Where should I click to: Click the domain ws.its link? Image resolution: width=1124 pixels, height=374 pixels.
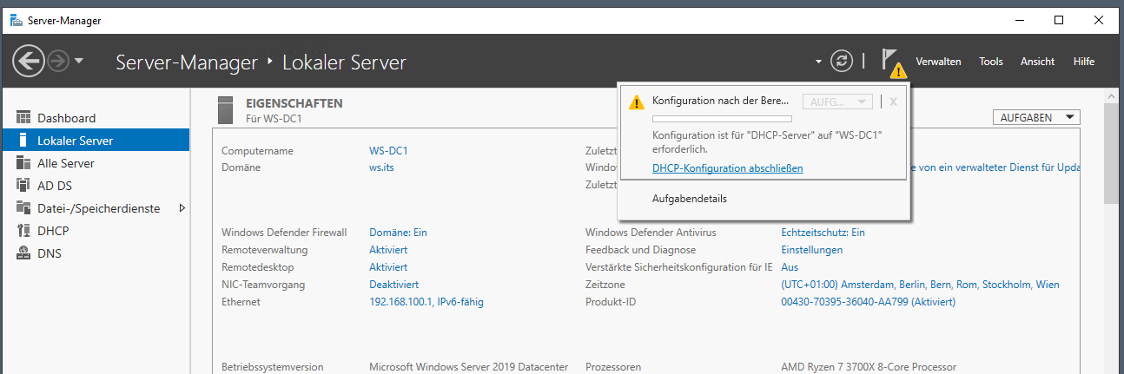(x=381, y=167)
